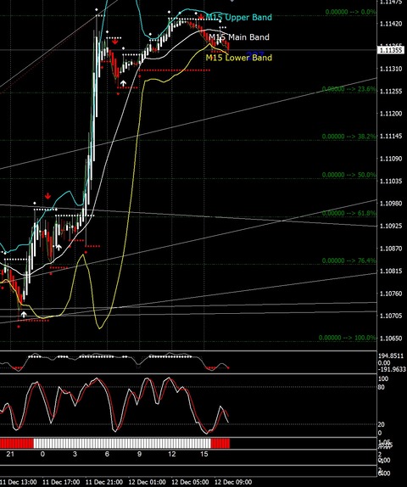Click hour marker 12 in the session row
407x487 pixels.
[171, 454]
